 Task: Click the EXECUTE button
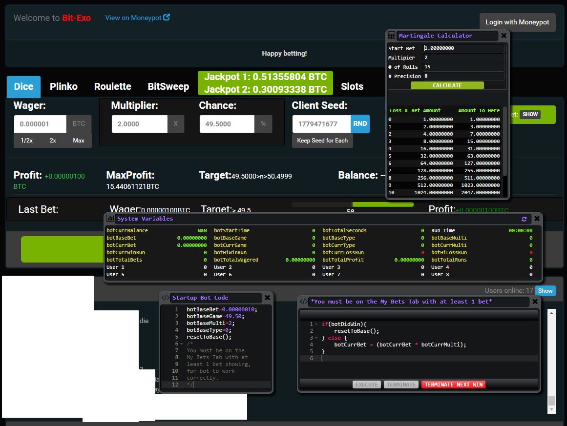tap(366, 385)
